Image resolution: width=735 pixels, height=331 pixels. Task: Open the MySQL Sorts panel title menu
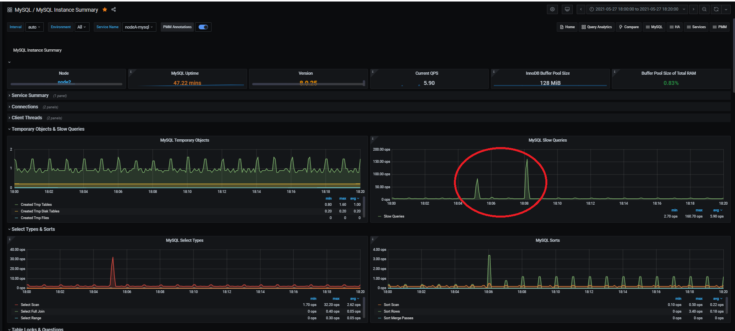[547, 240]
